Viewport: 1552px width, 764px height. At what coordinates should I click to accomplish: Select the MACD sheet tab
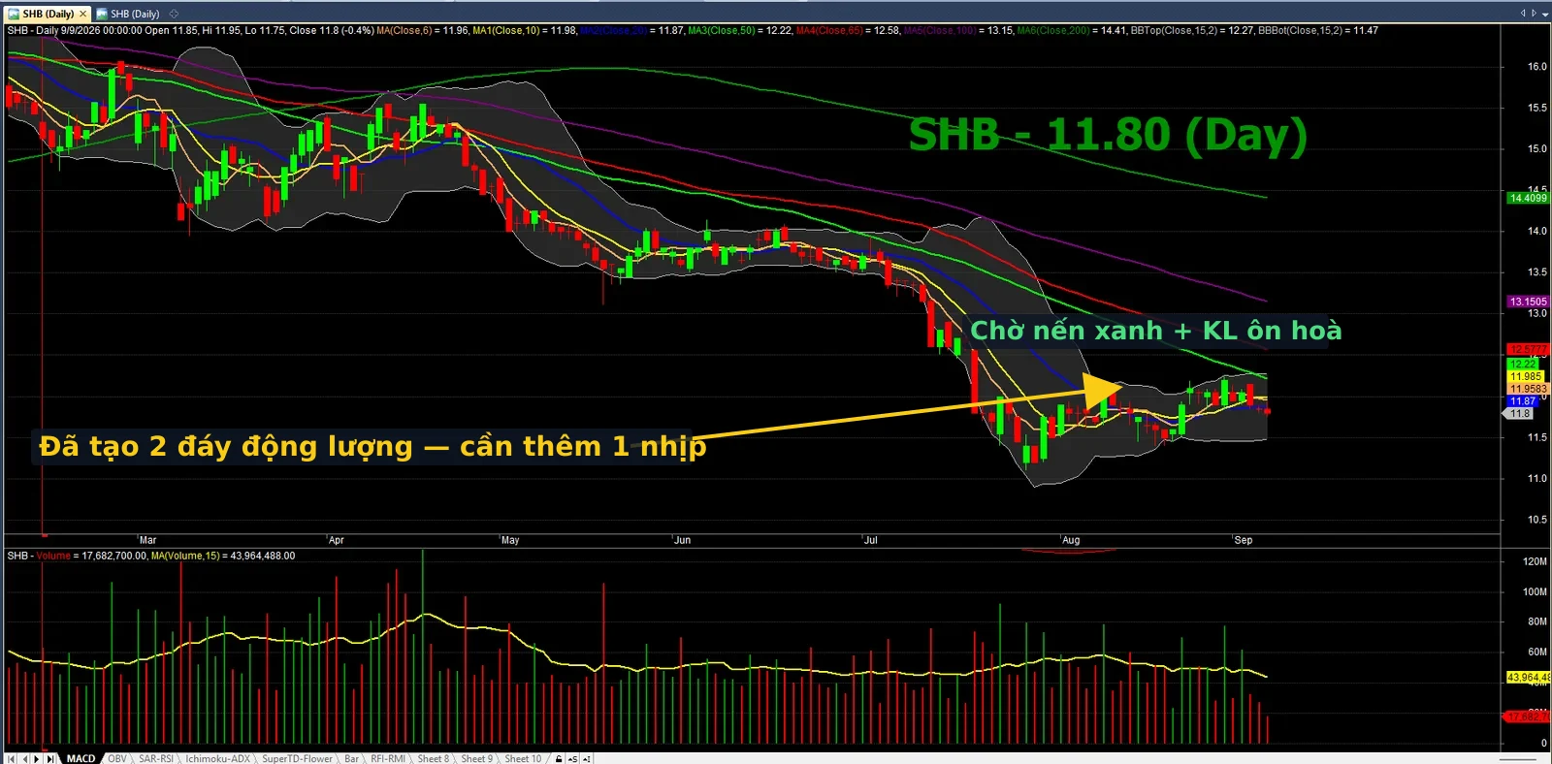coord(81,758)
